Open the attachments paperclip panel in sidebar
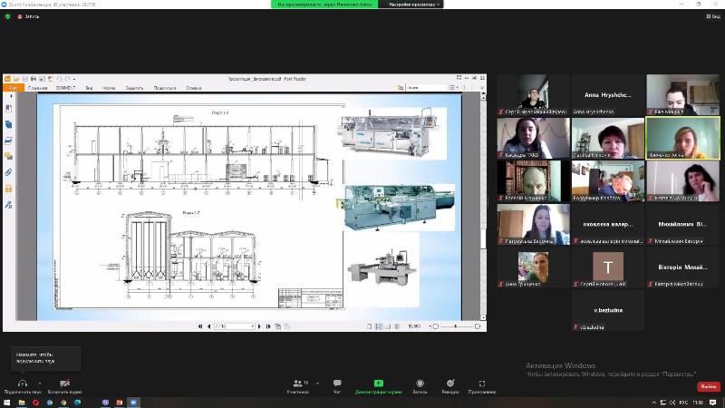The width and height of the screenshot is (725, 408). point(8,171)
